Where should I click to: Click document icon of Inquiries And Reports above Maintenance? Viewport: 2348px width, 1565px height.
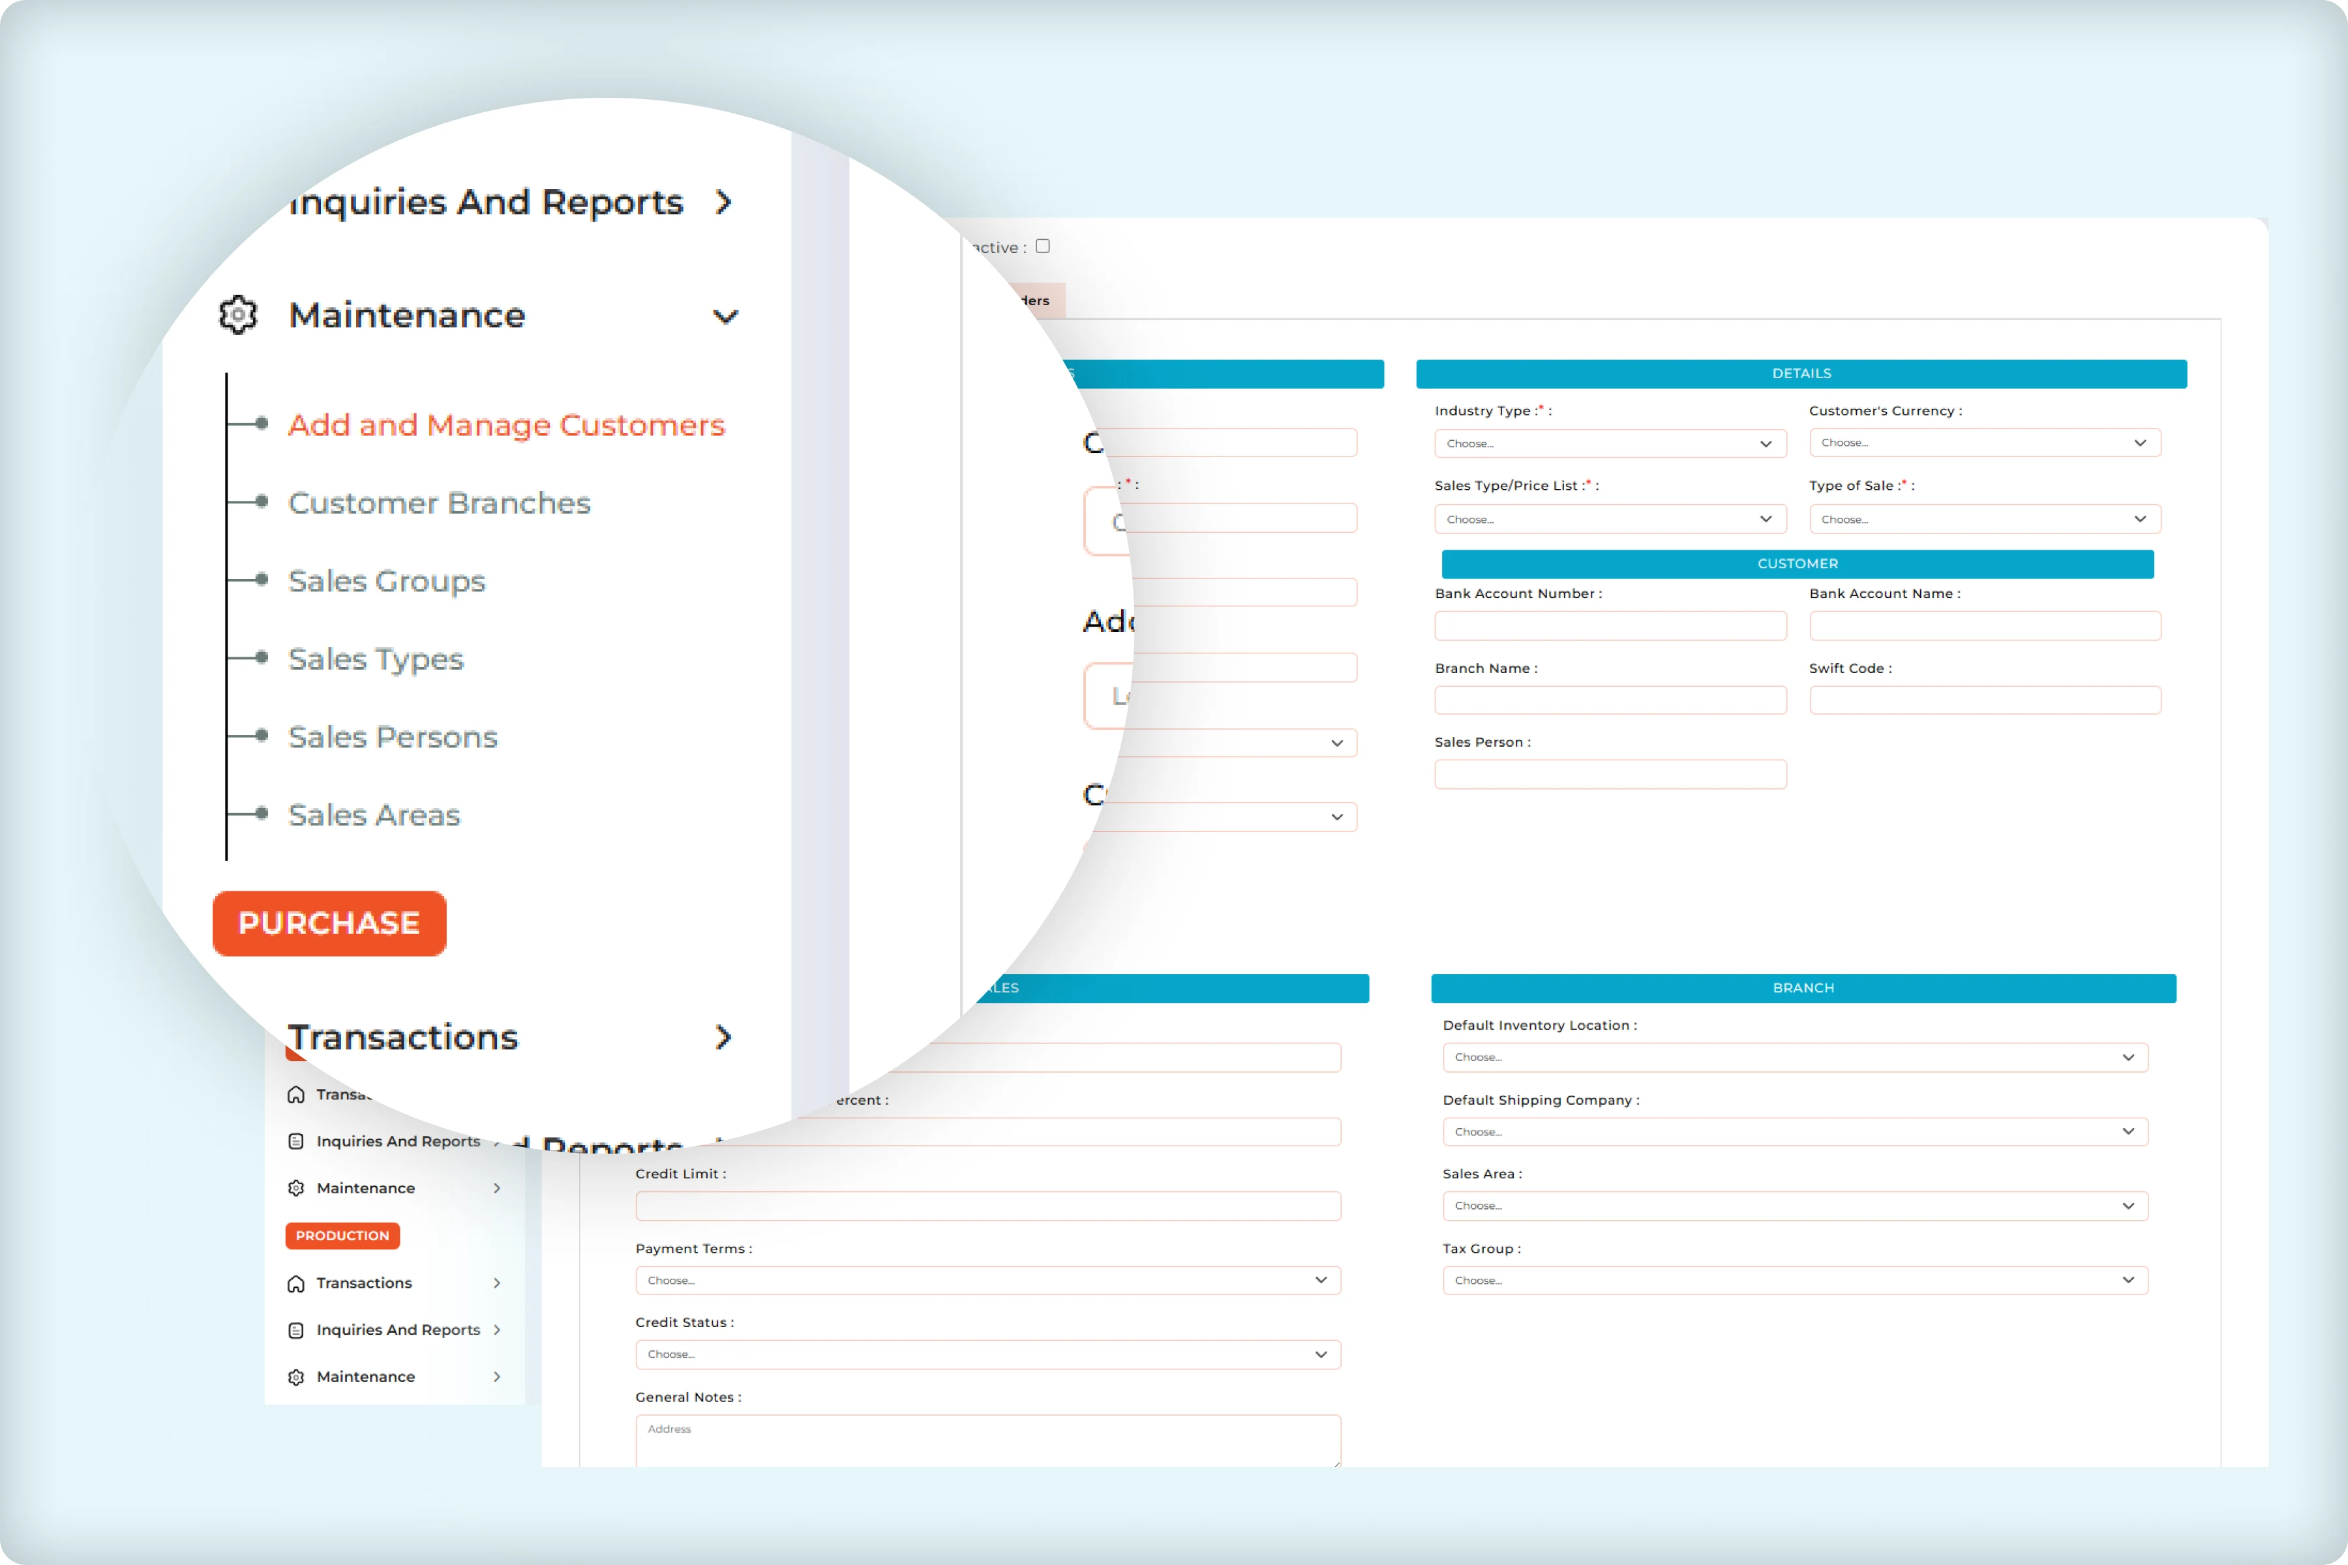click(x=295, y=1140)
